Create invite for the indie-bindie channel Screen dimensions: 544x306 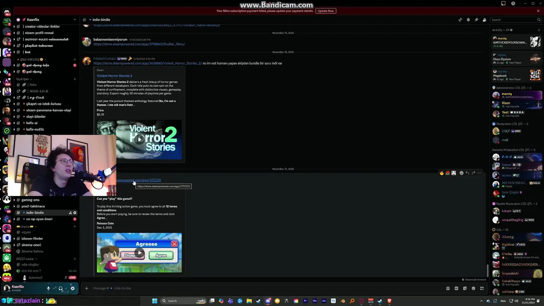(70, 212)
